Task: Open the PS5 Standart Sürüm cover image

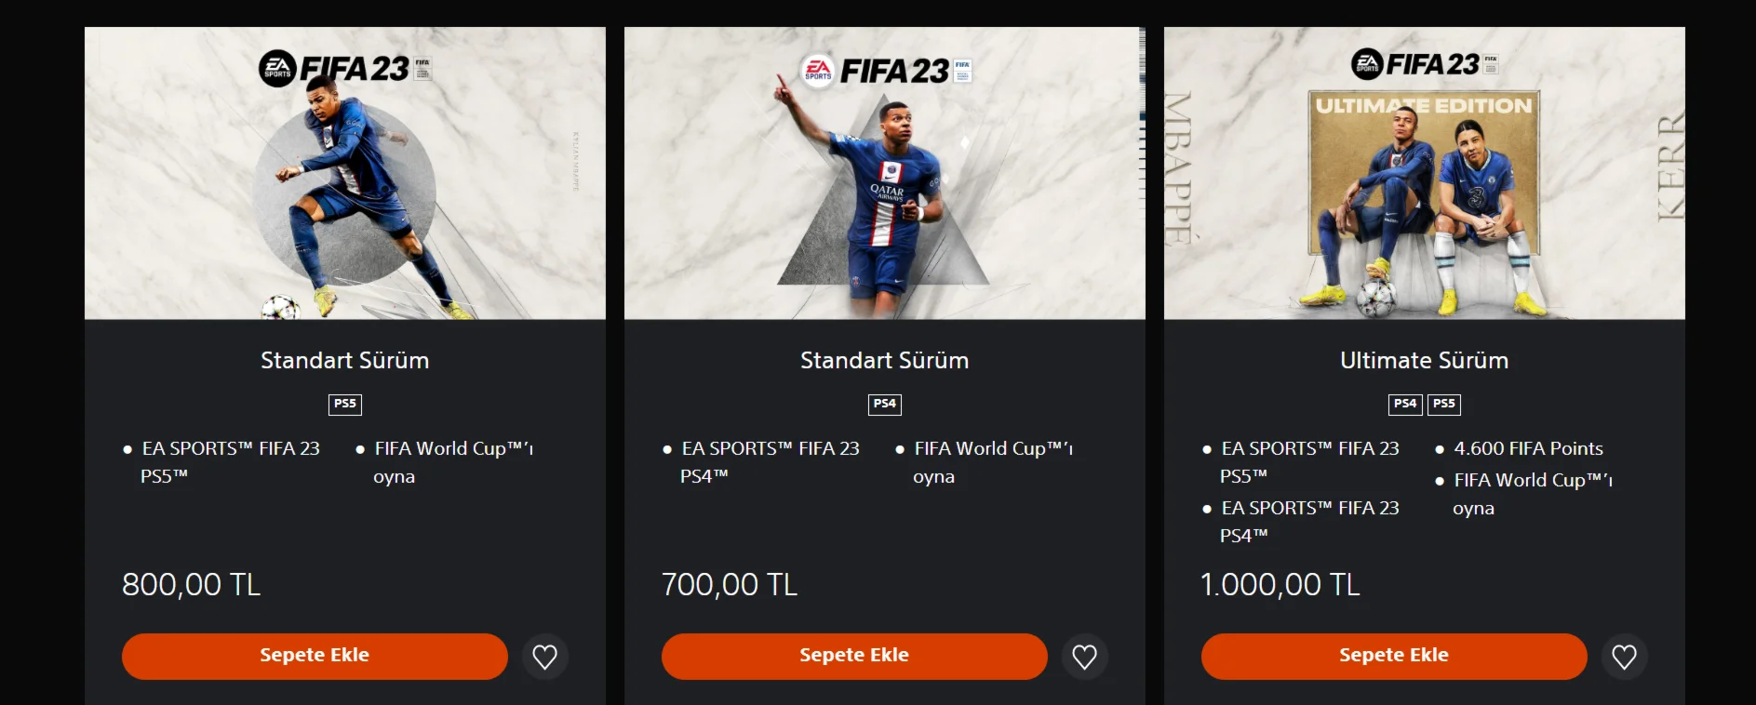Action: click(345, 173)
